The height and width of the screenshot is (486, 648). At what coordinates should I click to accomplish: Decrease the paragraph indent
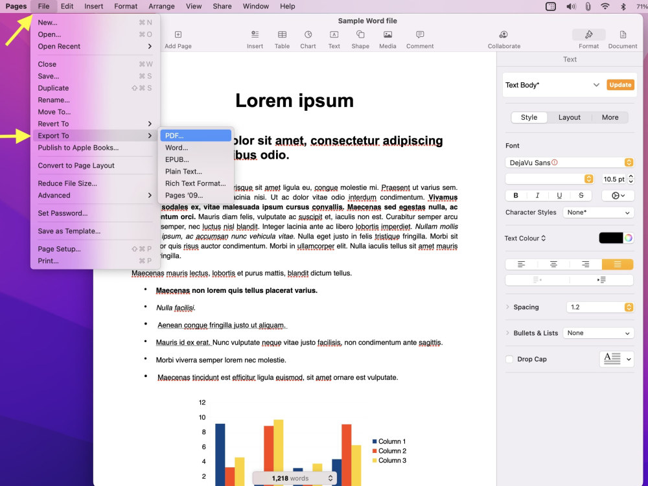click(537, 280)
